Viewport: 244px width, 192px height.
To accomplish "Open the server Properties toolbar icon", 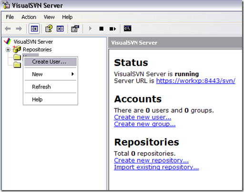I will coord(75,29).
